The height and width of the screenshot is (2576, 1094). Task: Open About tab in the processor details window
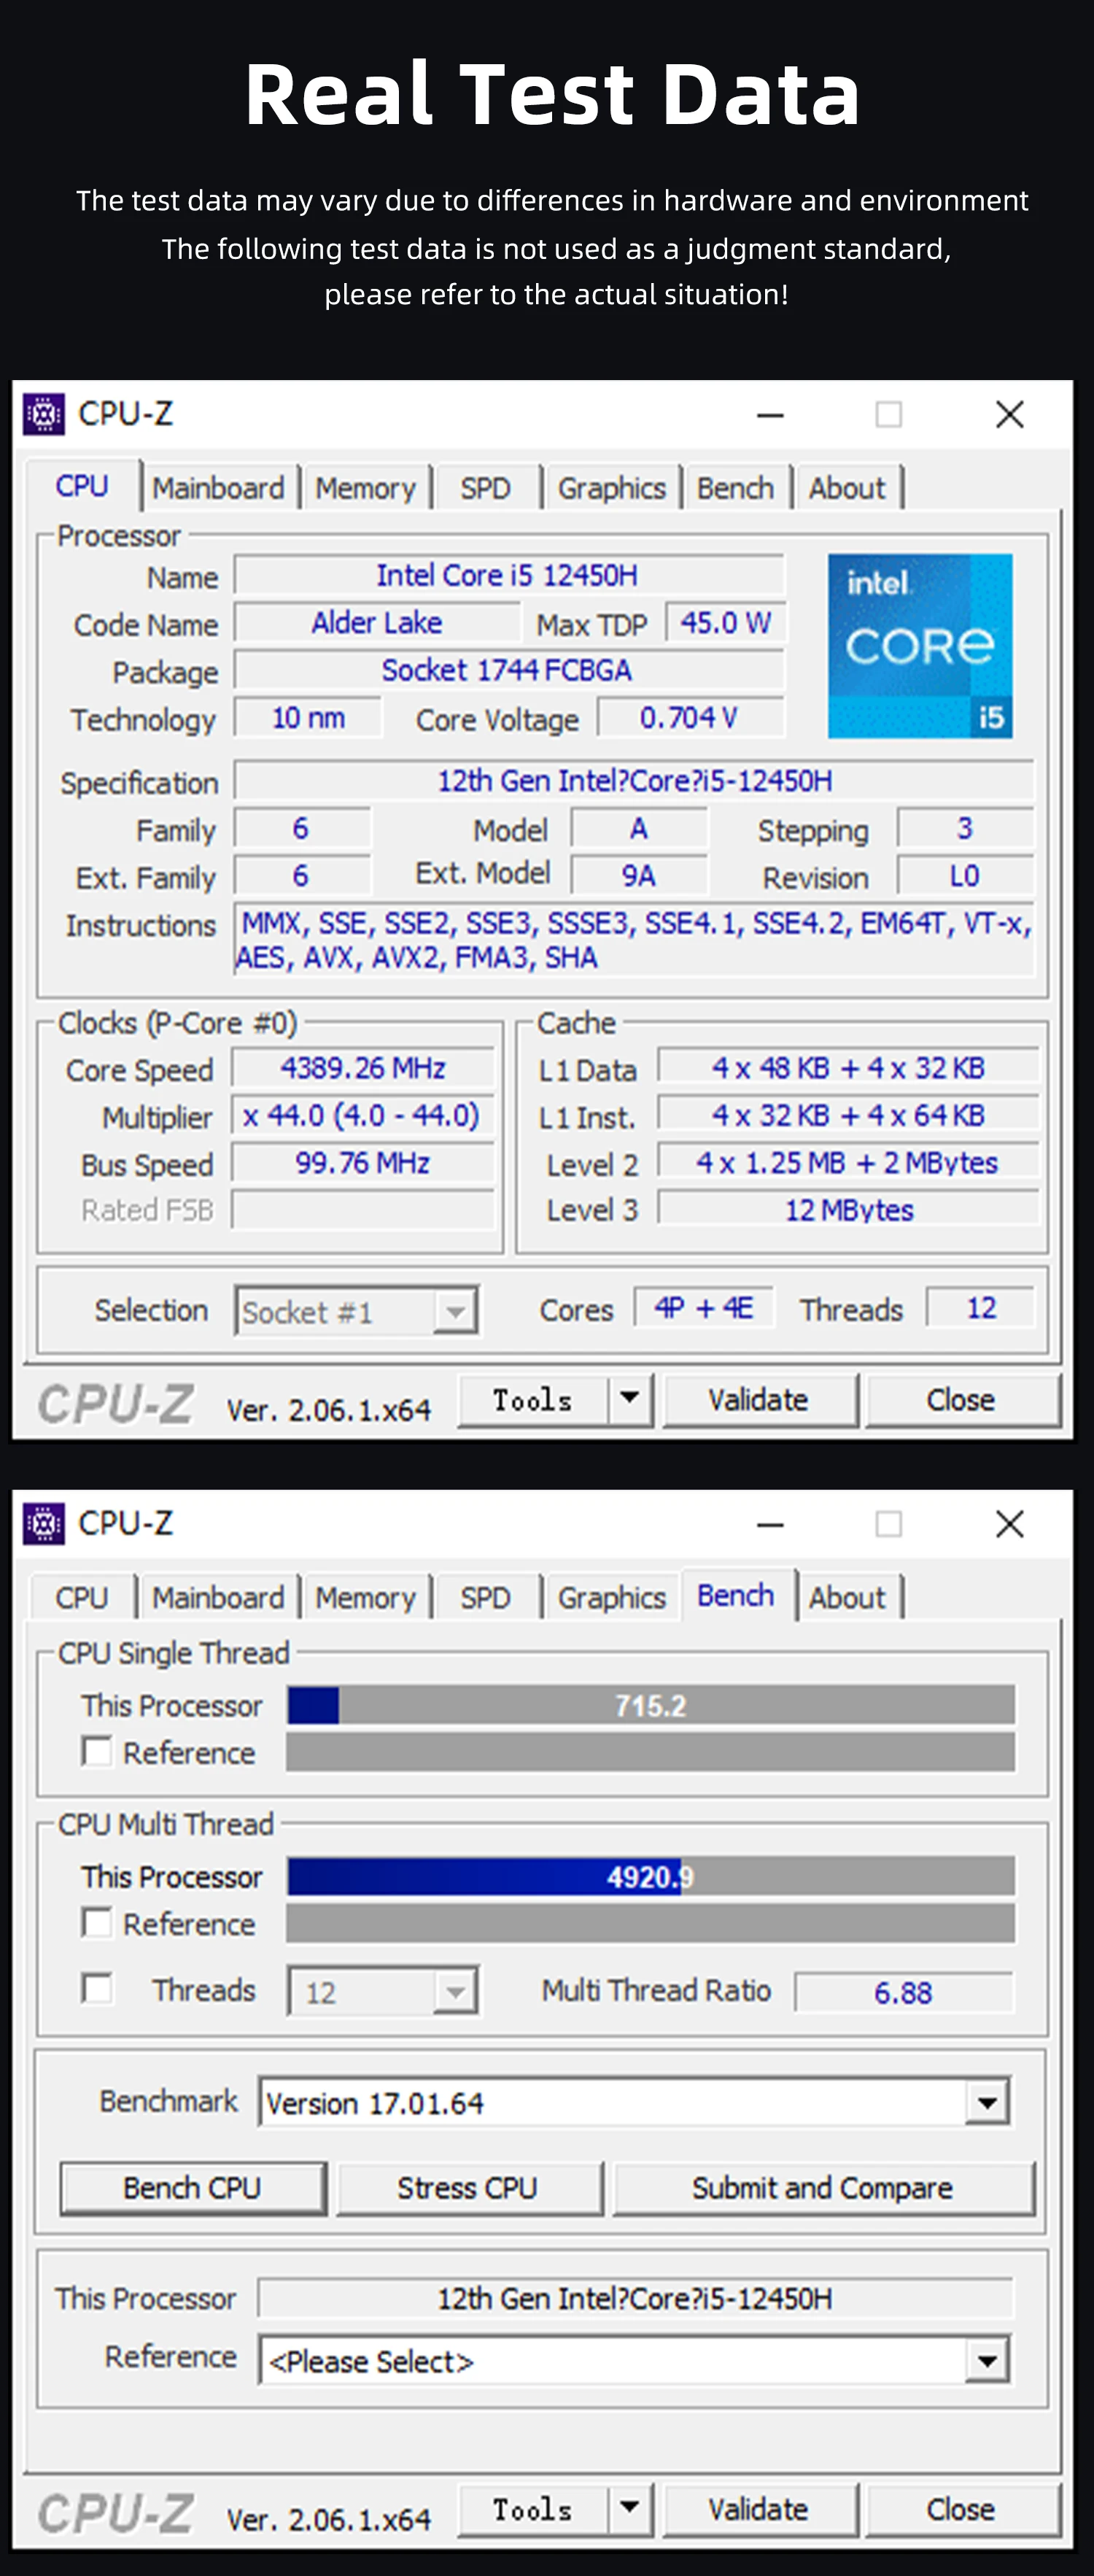tap(848, 488)
